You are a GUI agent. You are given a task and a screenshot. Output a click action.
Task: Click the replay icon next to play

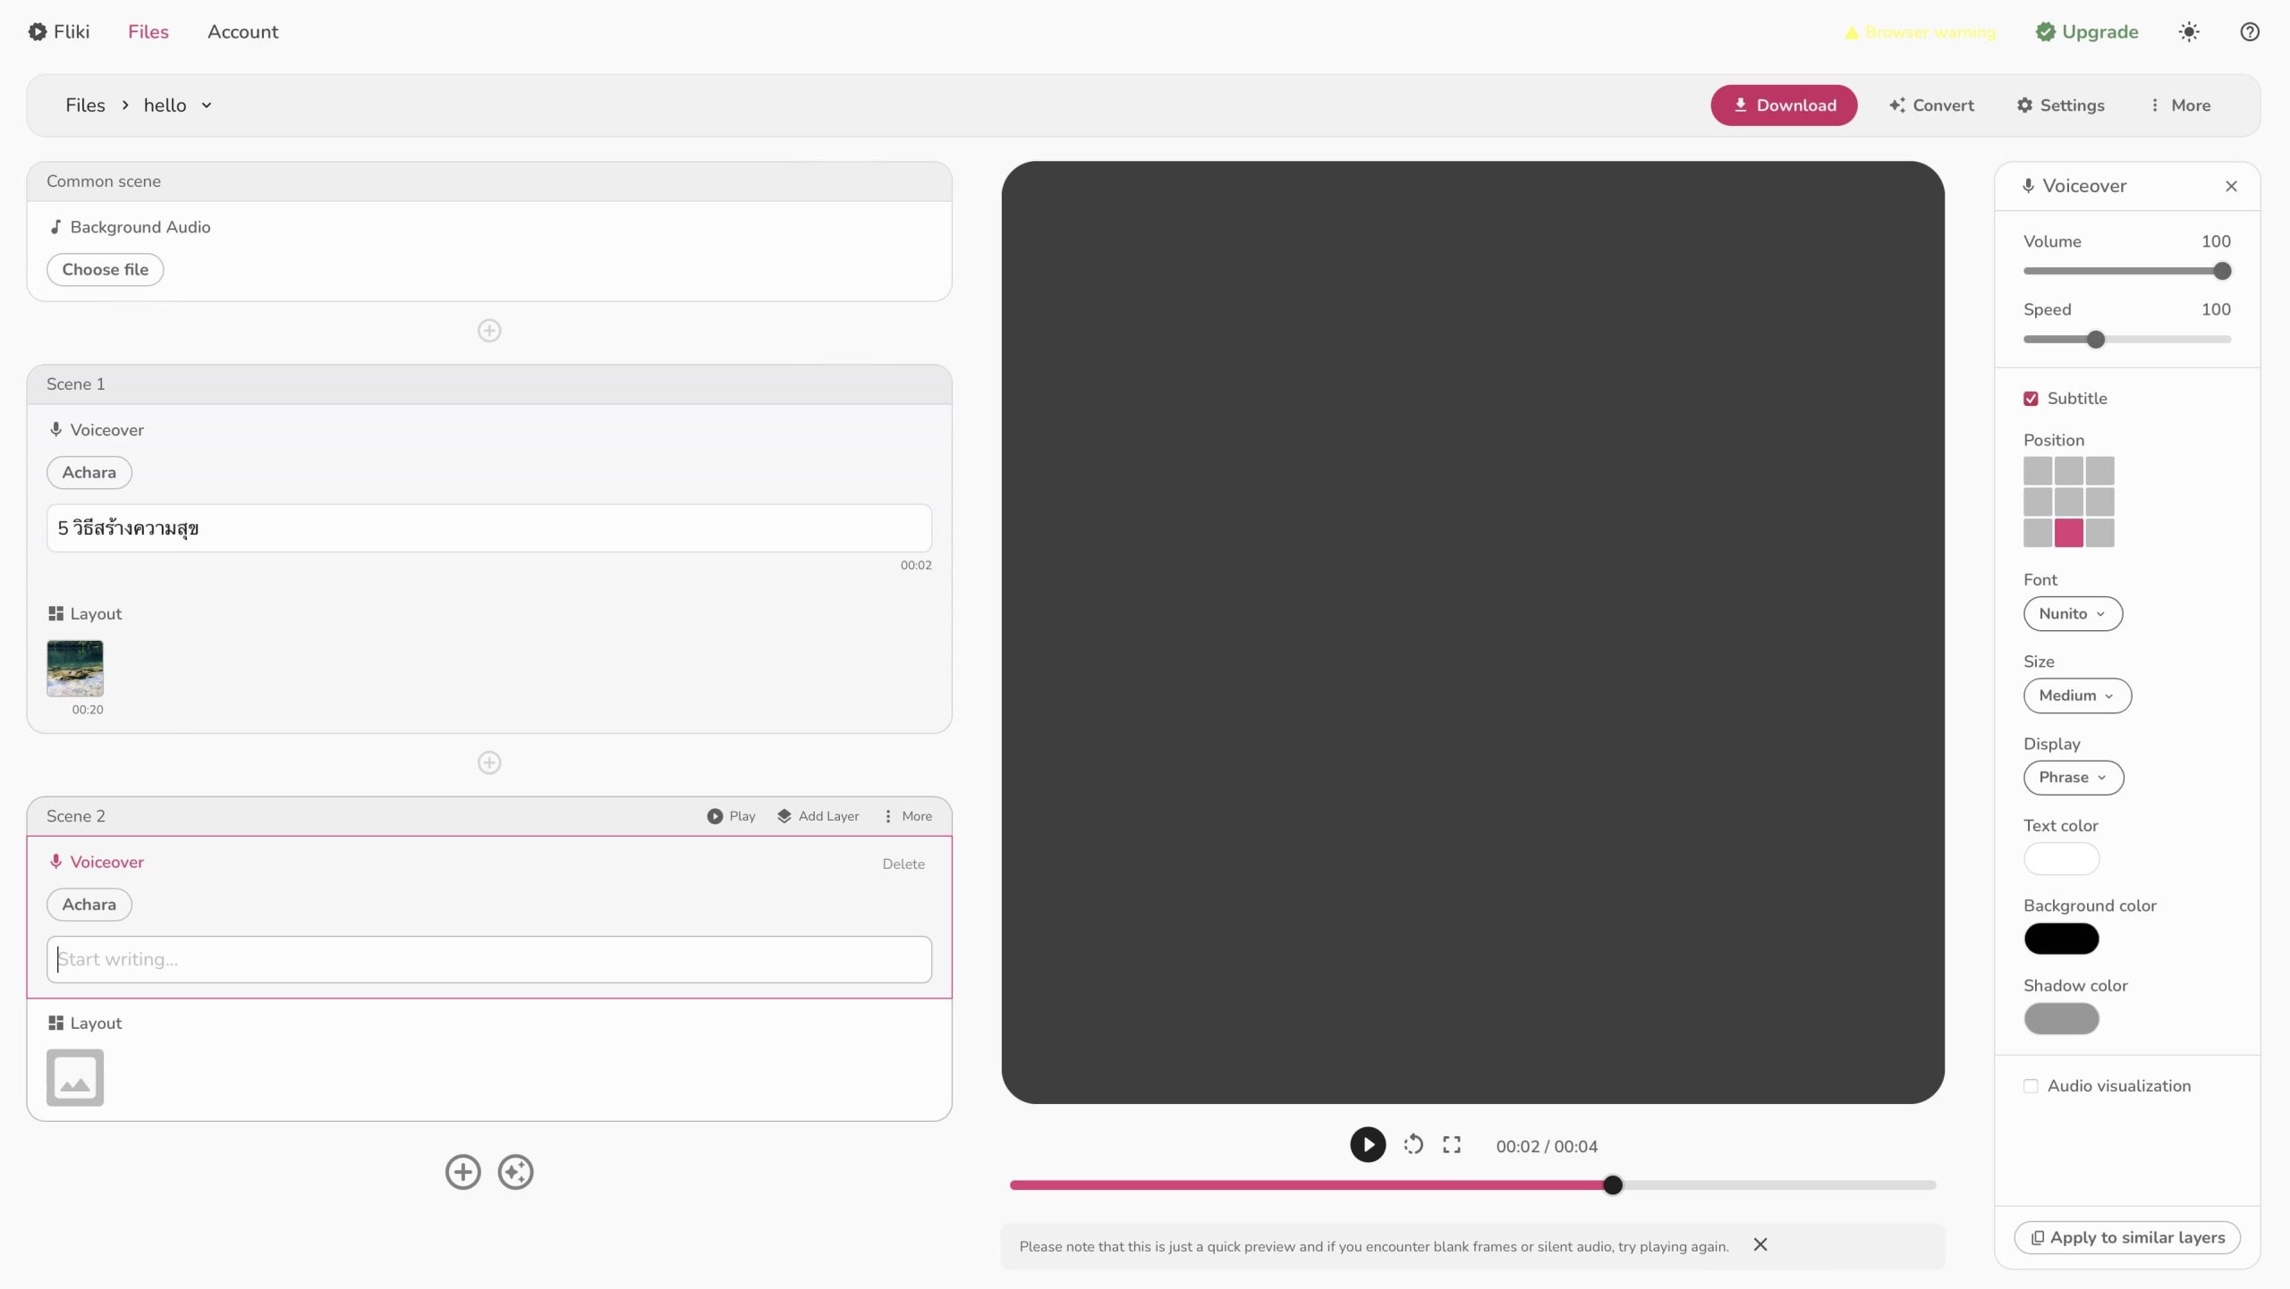1413,1145
